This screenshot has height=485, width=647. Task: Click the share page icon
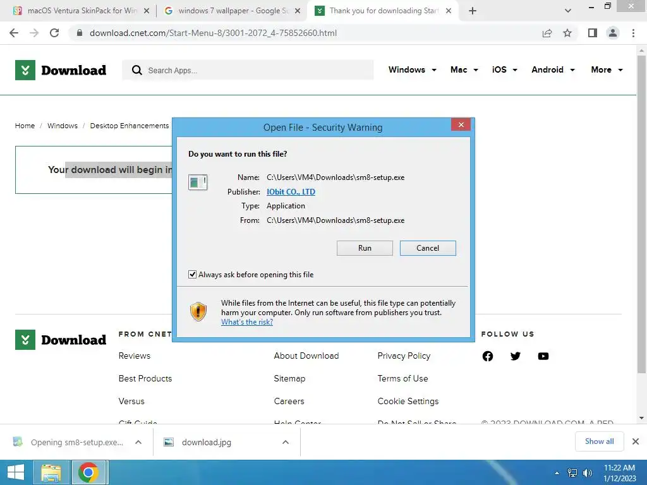coord(547,33)
